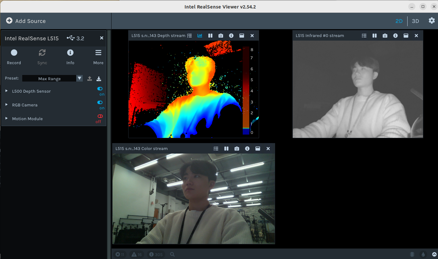Image resolution: width=438 pixels, height=259 pixels.
Task: Pause the Depth stream
Action: [210, 35]
